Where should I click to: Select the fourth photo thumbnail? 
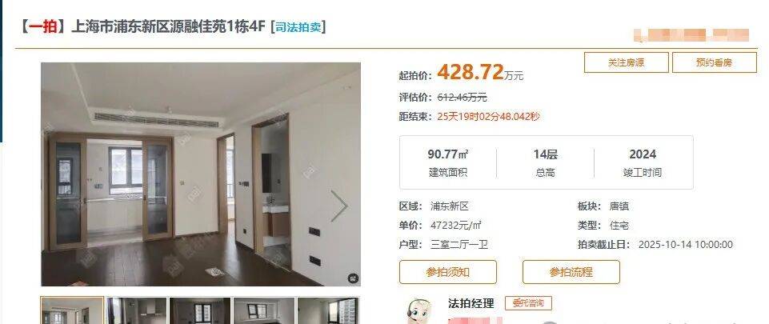[264, 310]
